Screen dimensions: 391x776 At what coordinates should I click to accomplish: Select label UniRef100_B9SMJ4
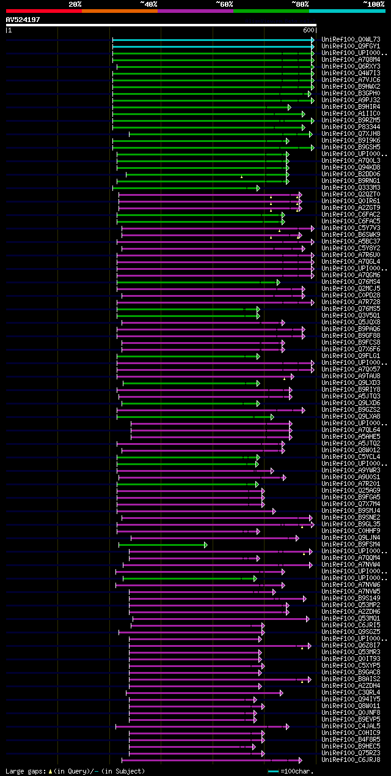tap(351, 511)
